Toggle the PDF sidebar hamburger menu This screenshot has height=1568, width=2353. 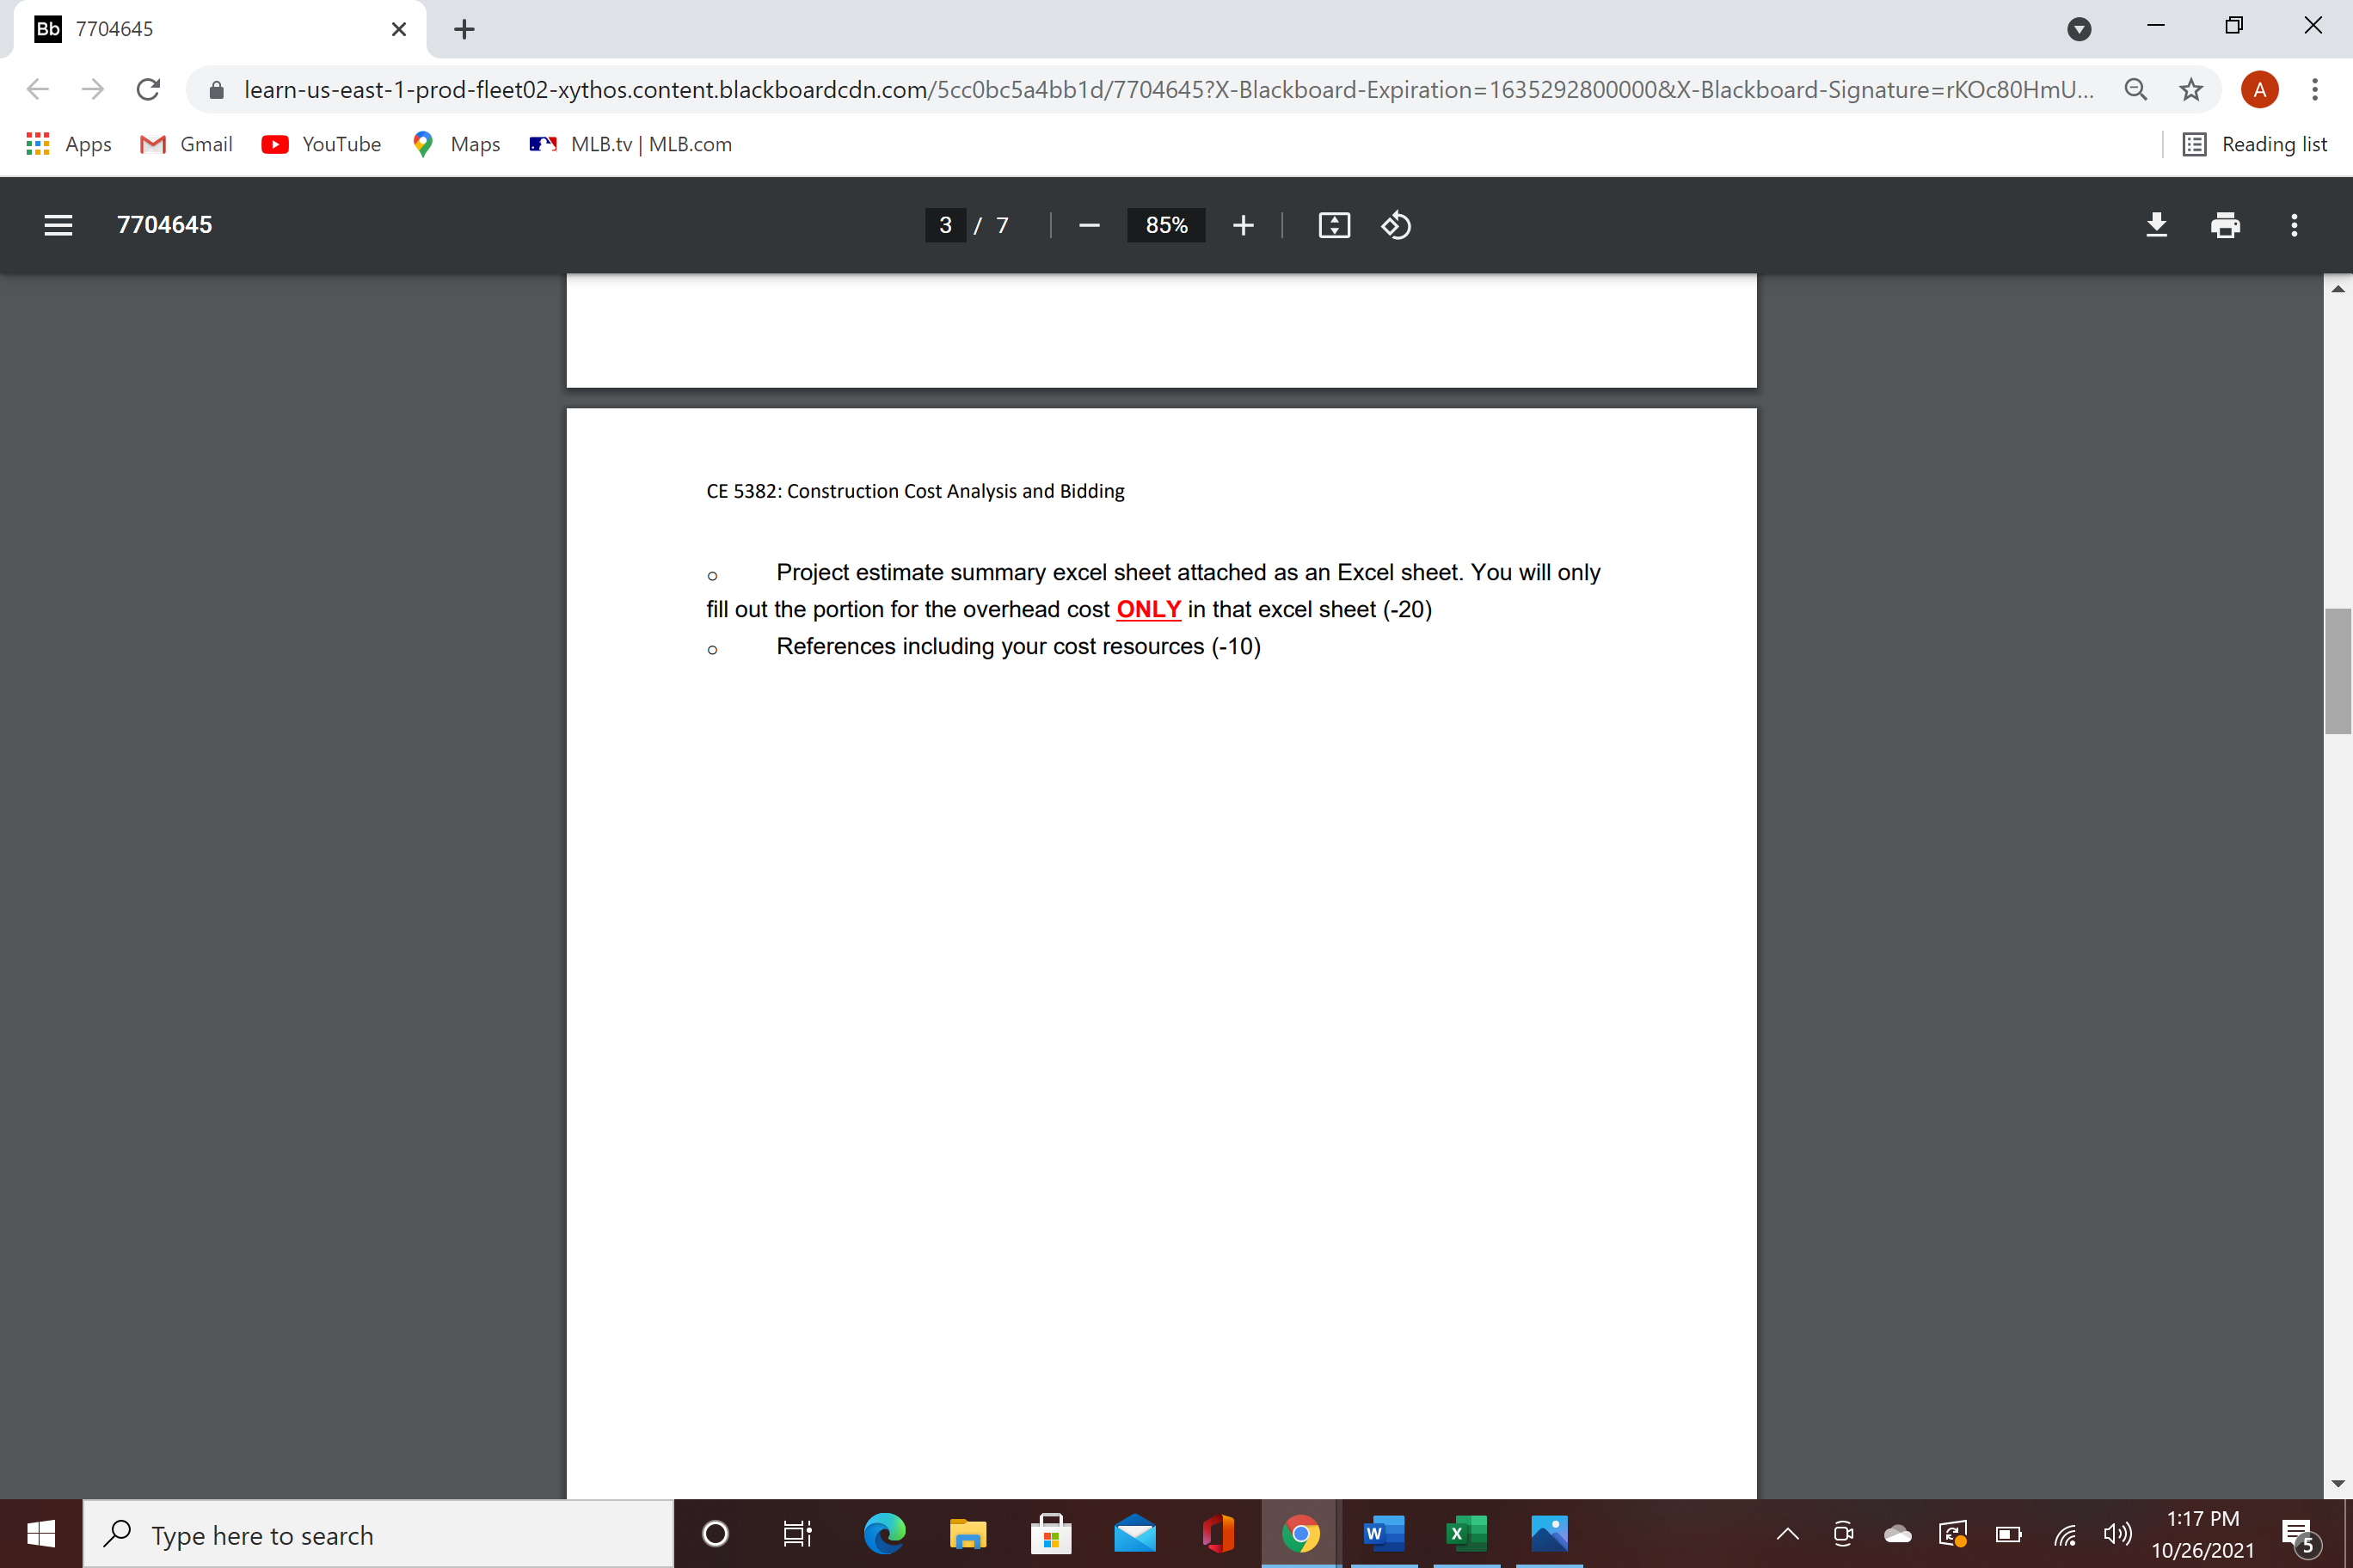coord(58,225)
